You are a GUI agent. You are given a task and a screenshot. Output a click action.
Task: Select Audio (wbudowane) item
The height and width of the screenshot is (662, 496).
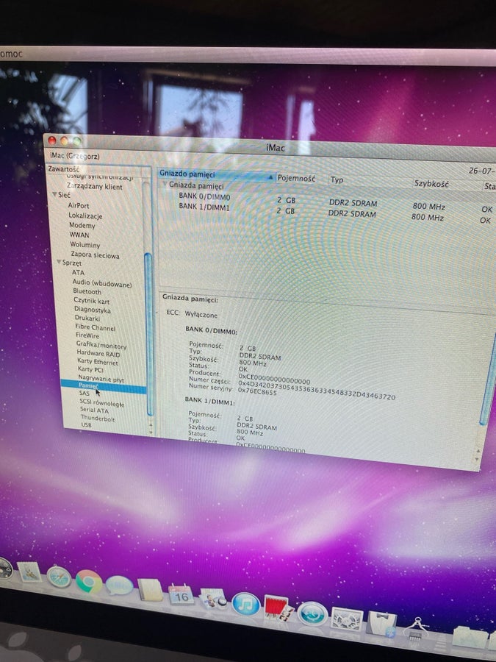click(x=102, y=283)
